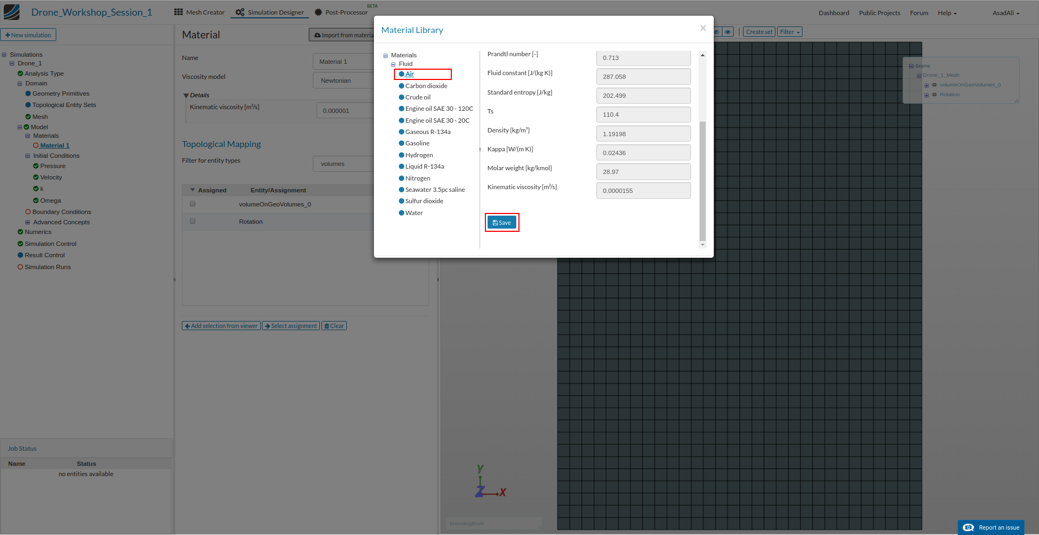Check the volumeOnGeoVolumes_0 assignment checkbox
The width and height of the screenshot is (1039, 535).
pos(193,204)
